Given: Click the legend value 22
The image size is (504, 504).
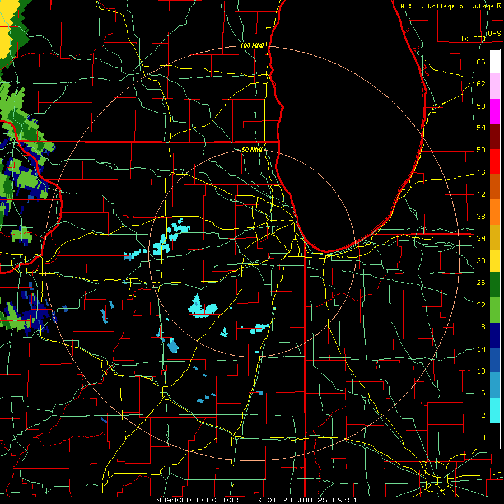Looking at the screenshot, I should pos(481,305).
